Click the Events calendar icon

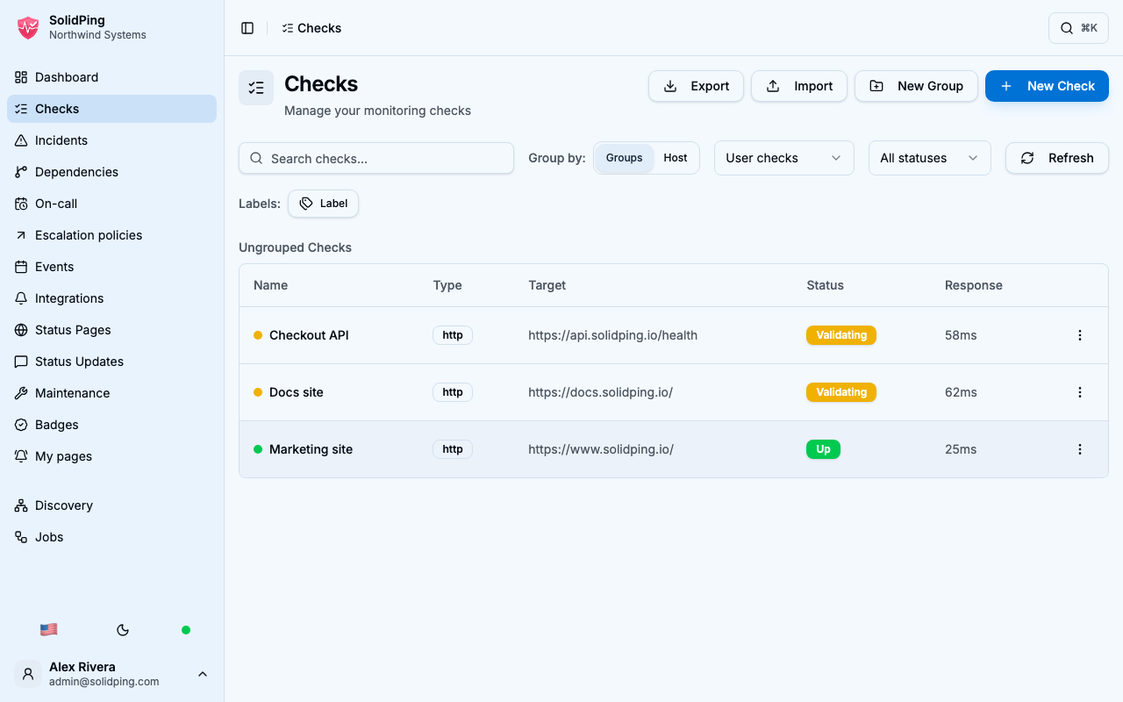pyautogui.click(x=21, y=267)
